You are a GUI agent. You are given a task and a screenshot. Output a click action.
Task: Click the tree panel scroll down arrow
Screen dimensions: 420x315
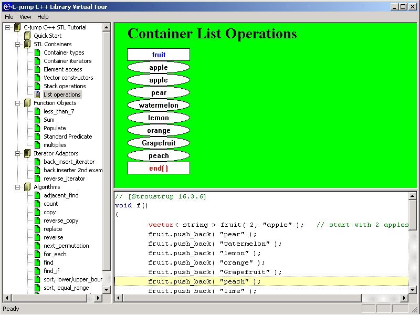point(107,289)
